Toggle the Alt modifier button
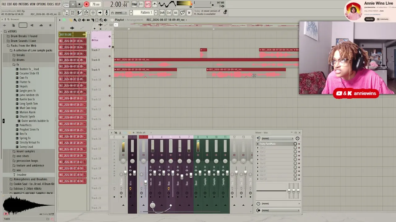The image size is (396, 222). (x=176, y=13)
